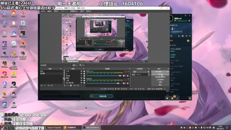231x130 pixels.
Task: Mute the first mixer track speaker icon
Action: 124,76
